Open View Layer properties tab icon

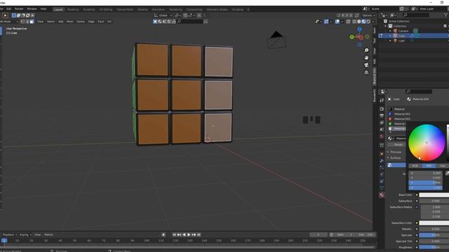pyautogui.click(x=382, y=122)
